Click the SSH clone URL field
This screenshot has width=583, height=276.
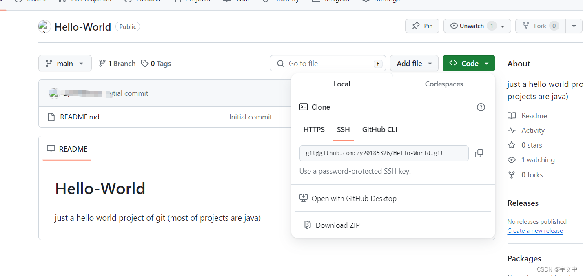(x=384, y=153)
